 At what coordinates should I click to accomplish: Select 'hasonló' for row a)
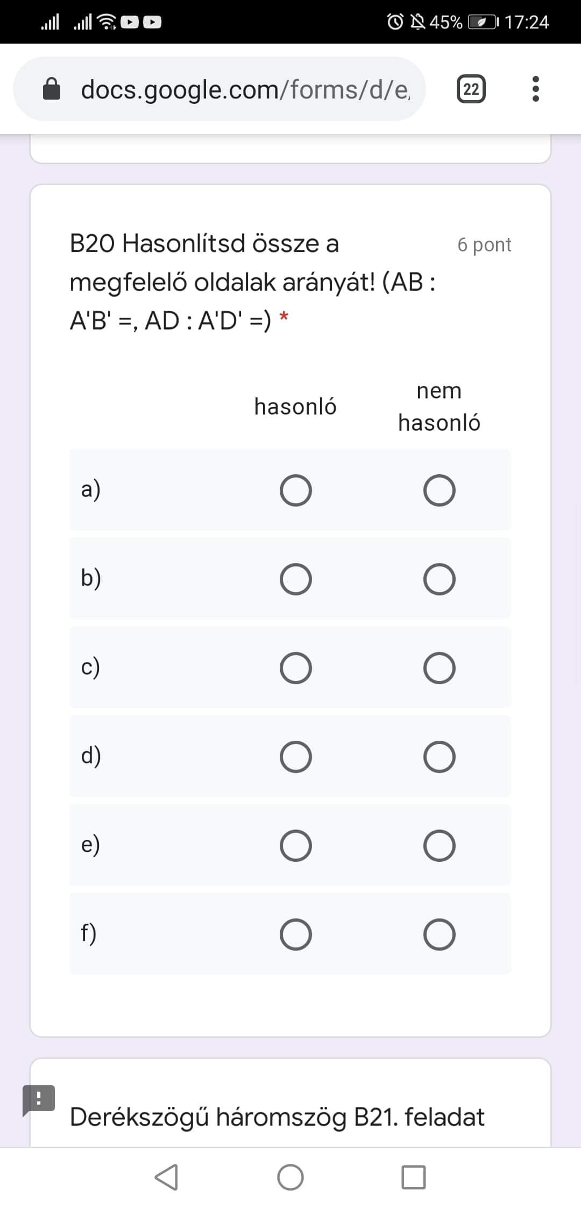(295, 490)
